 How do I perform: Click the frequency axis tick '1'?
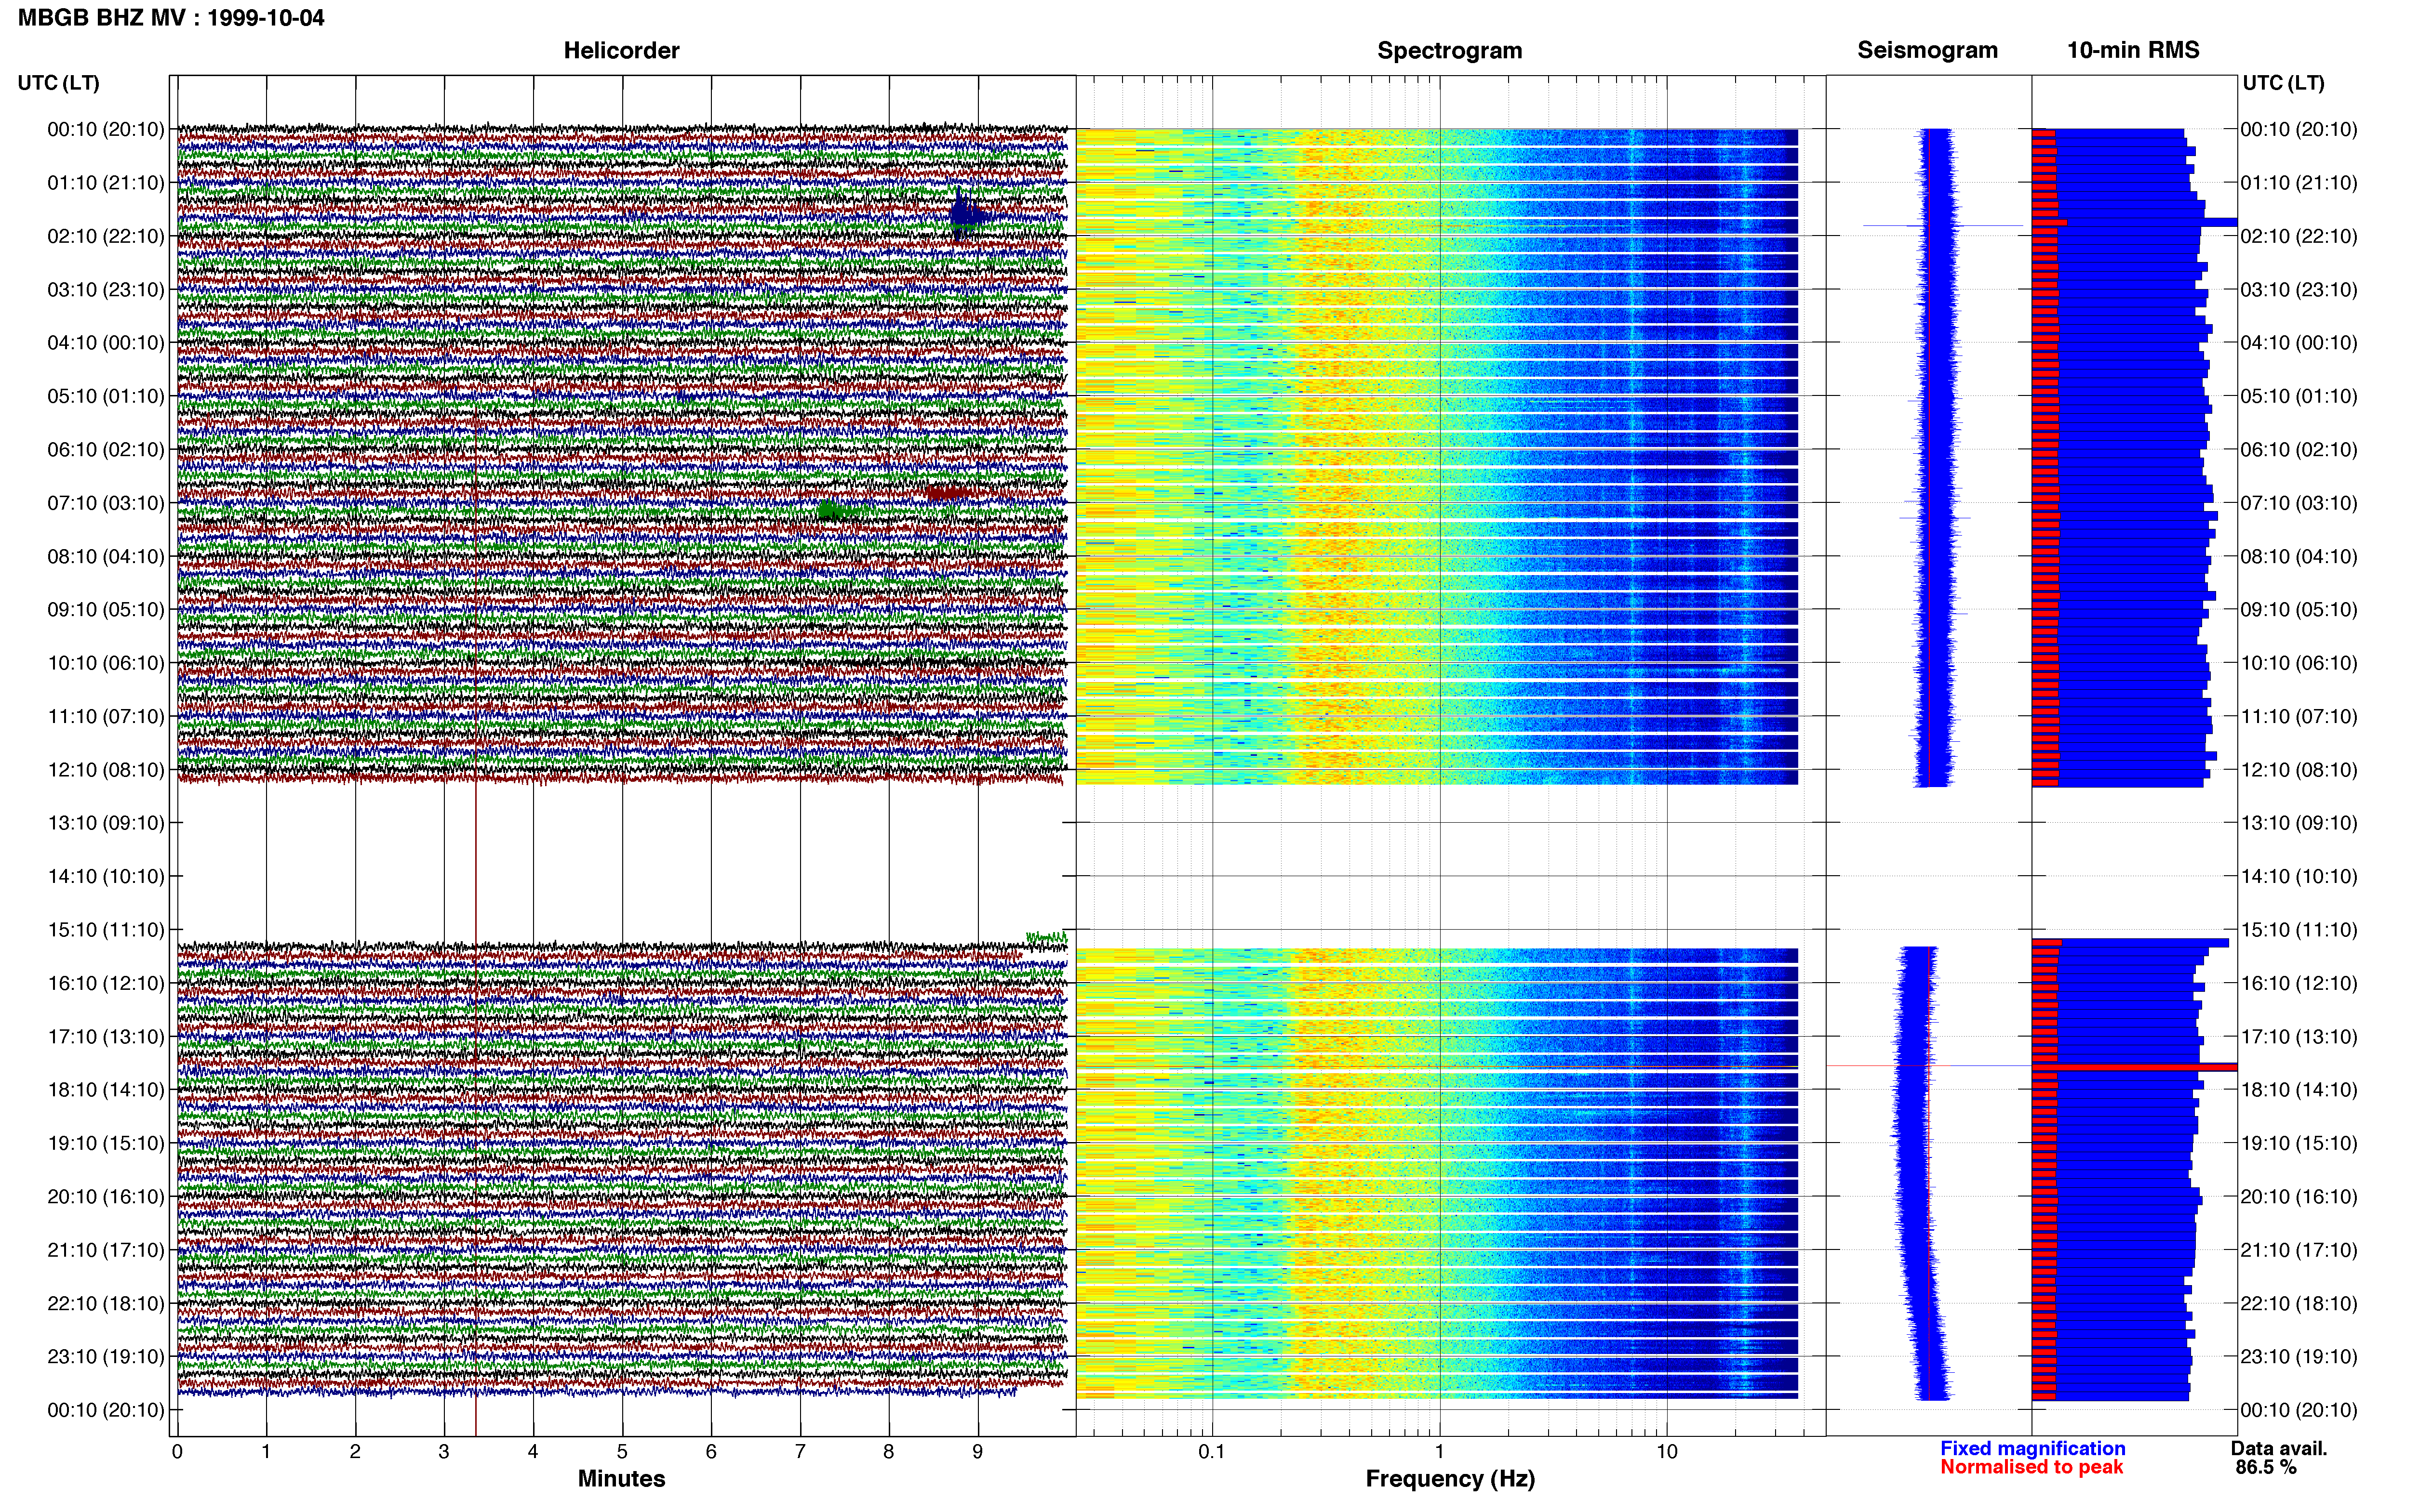pyautogui.click(x=1440, y=1451)
